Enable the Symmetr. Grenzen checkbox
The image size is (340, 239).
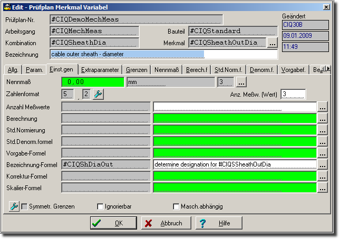click(24, 206)
